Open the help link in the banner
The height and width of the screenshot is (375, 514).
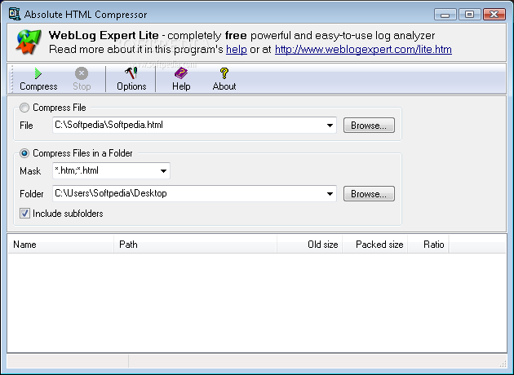coord(237,50)
